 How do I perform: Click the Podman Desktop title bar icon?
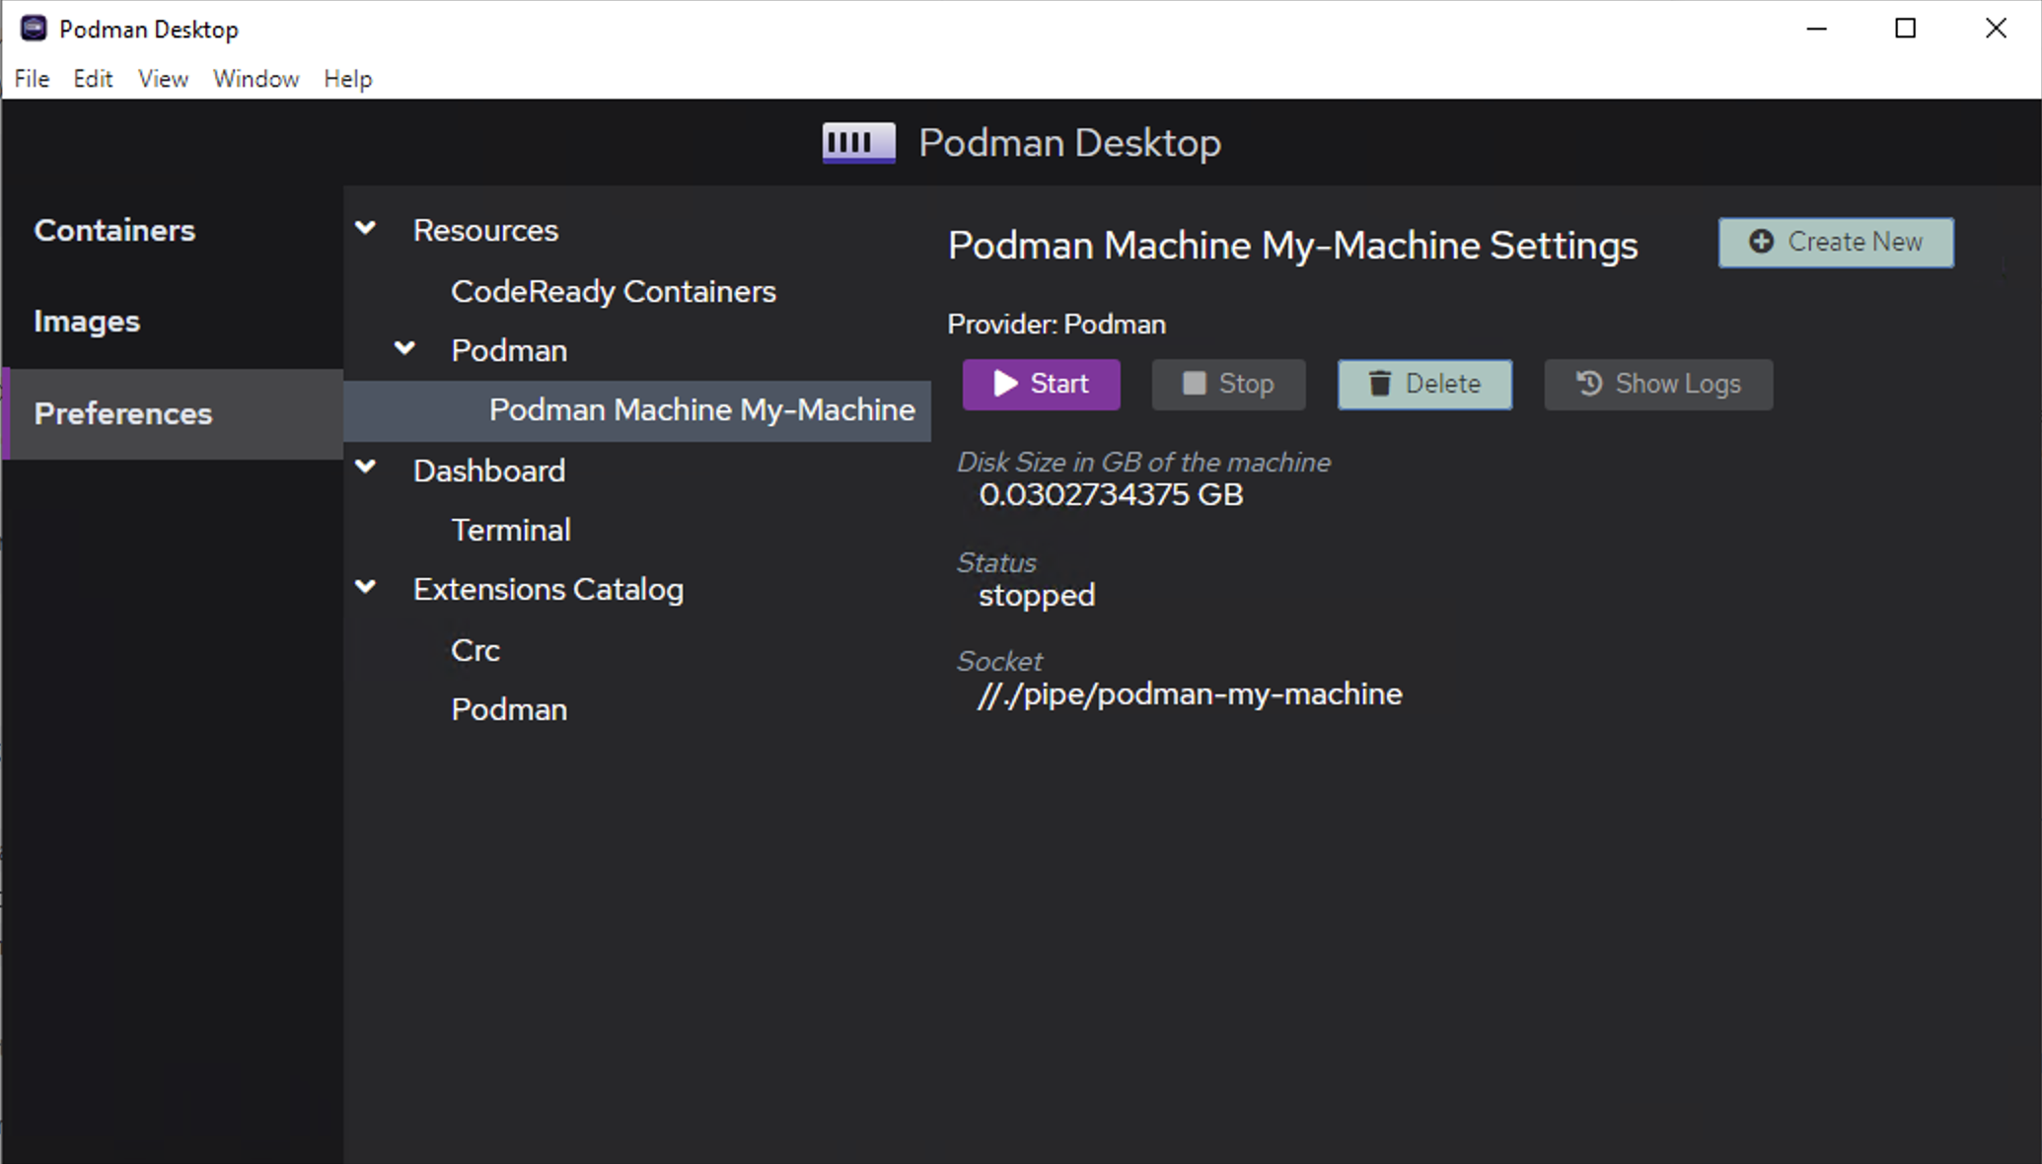pyautogui.click(x=34, y=29)
